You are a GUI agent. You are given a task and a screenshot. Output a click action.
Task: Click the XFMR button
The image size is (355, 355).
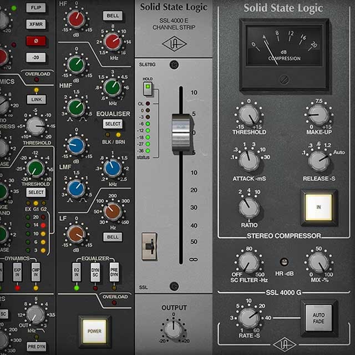coord(35,24)
